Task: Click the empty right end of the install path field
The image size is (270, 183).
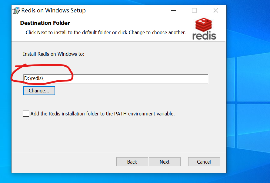Action: click(x=182, y=79)
